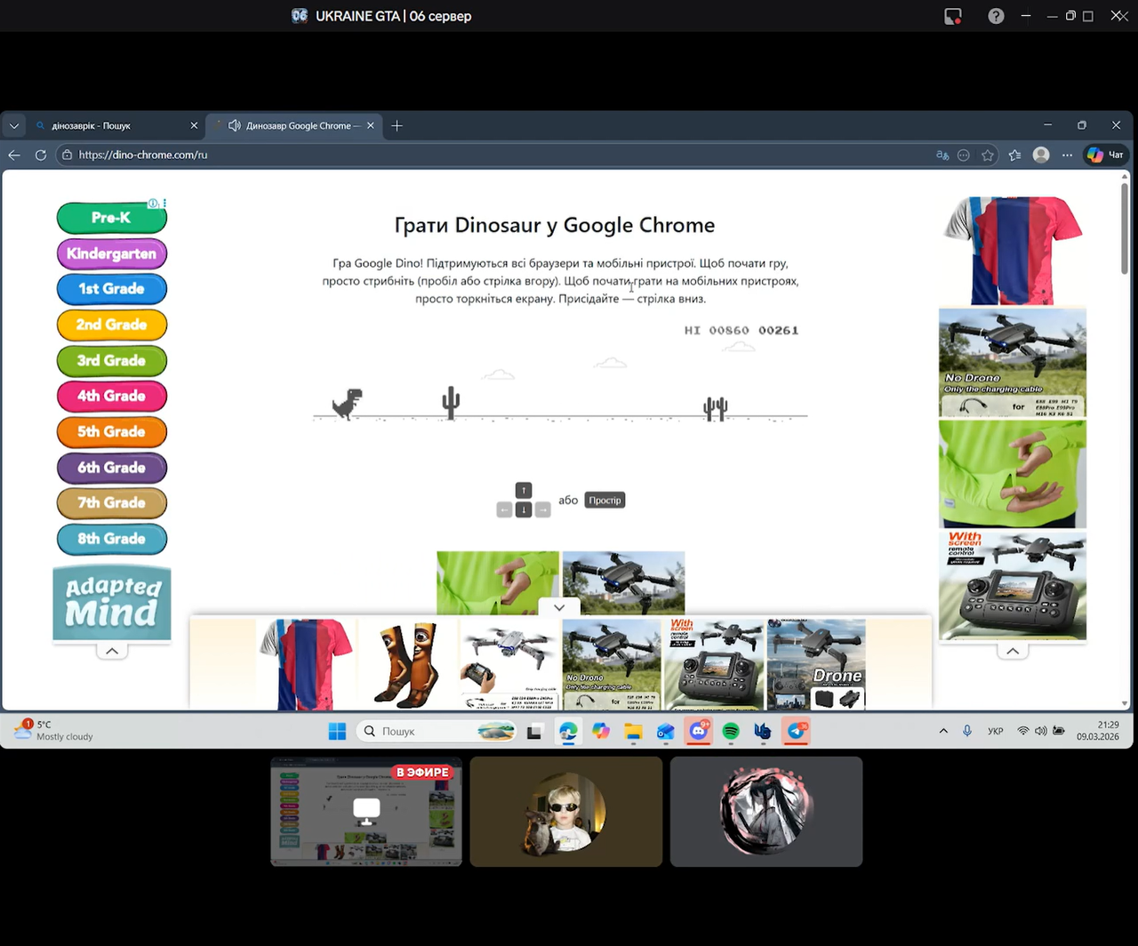Open the Adapted Mind logo ad
1138x946 pixels.
[x=112, y=603]
